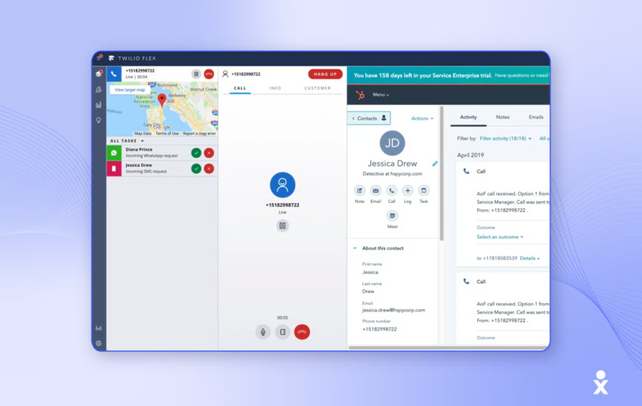The height and width of the screenshot is (406, 642).
Task: Click the blue caller avatar icon
Action: pos(282,185)
